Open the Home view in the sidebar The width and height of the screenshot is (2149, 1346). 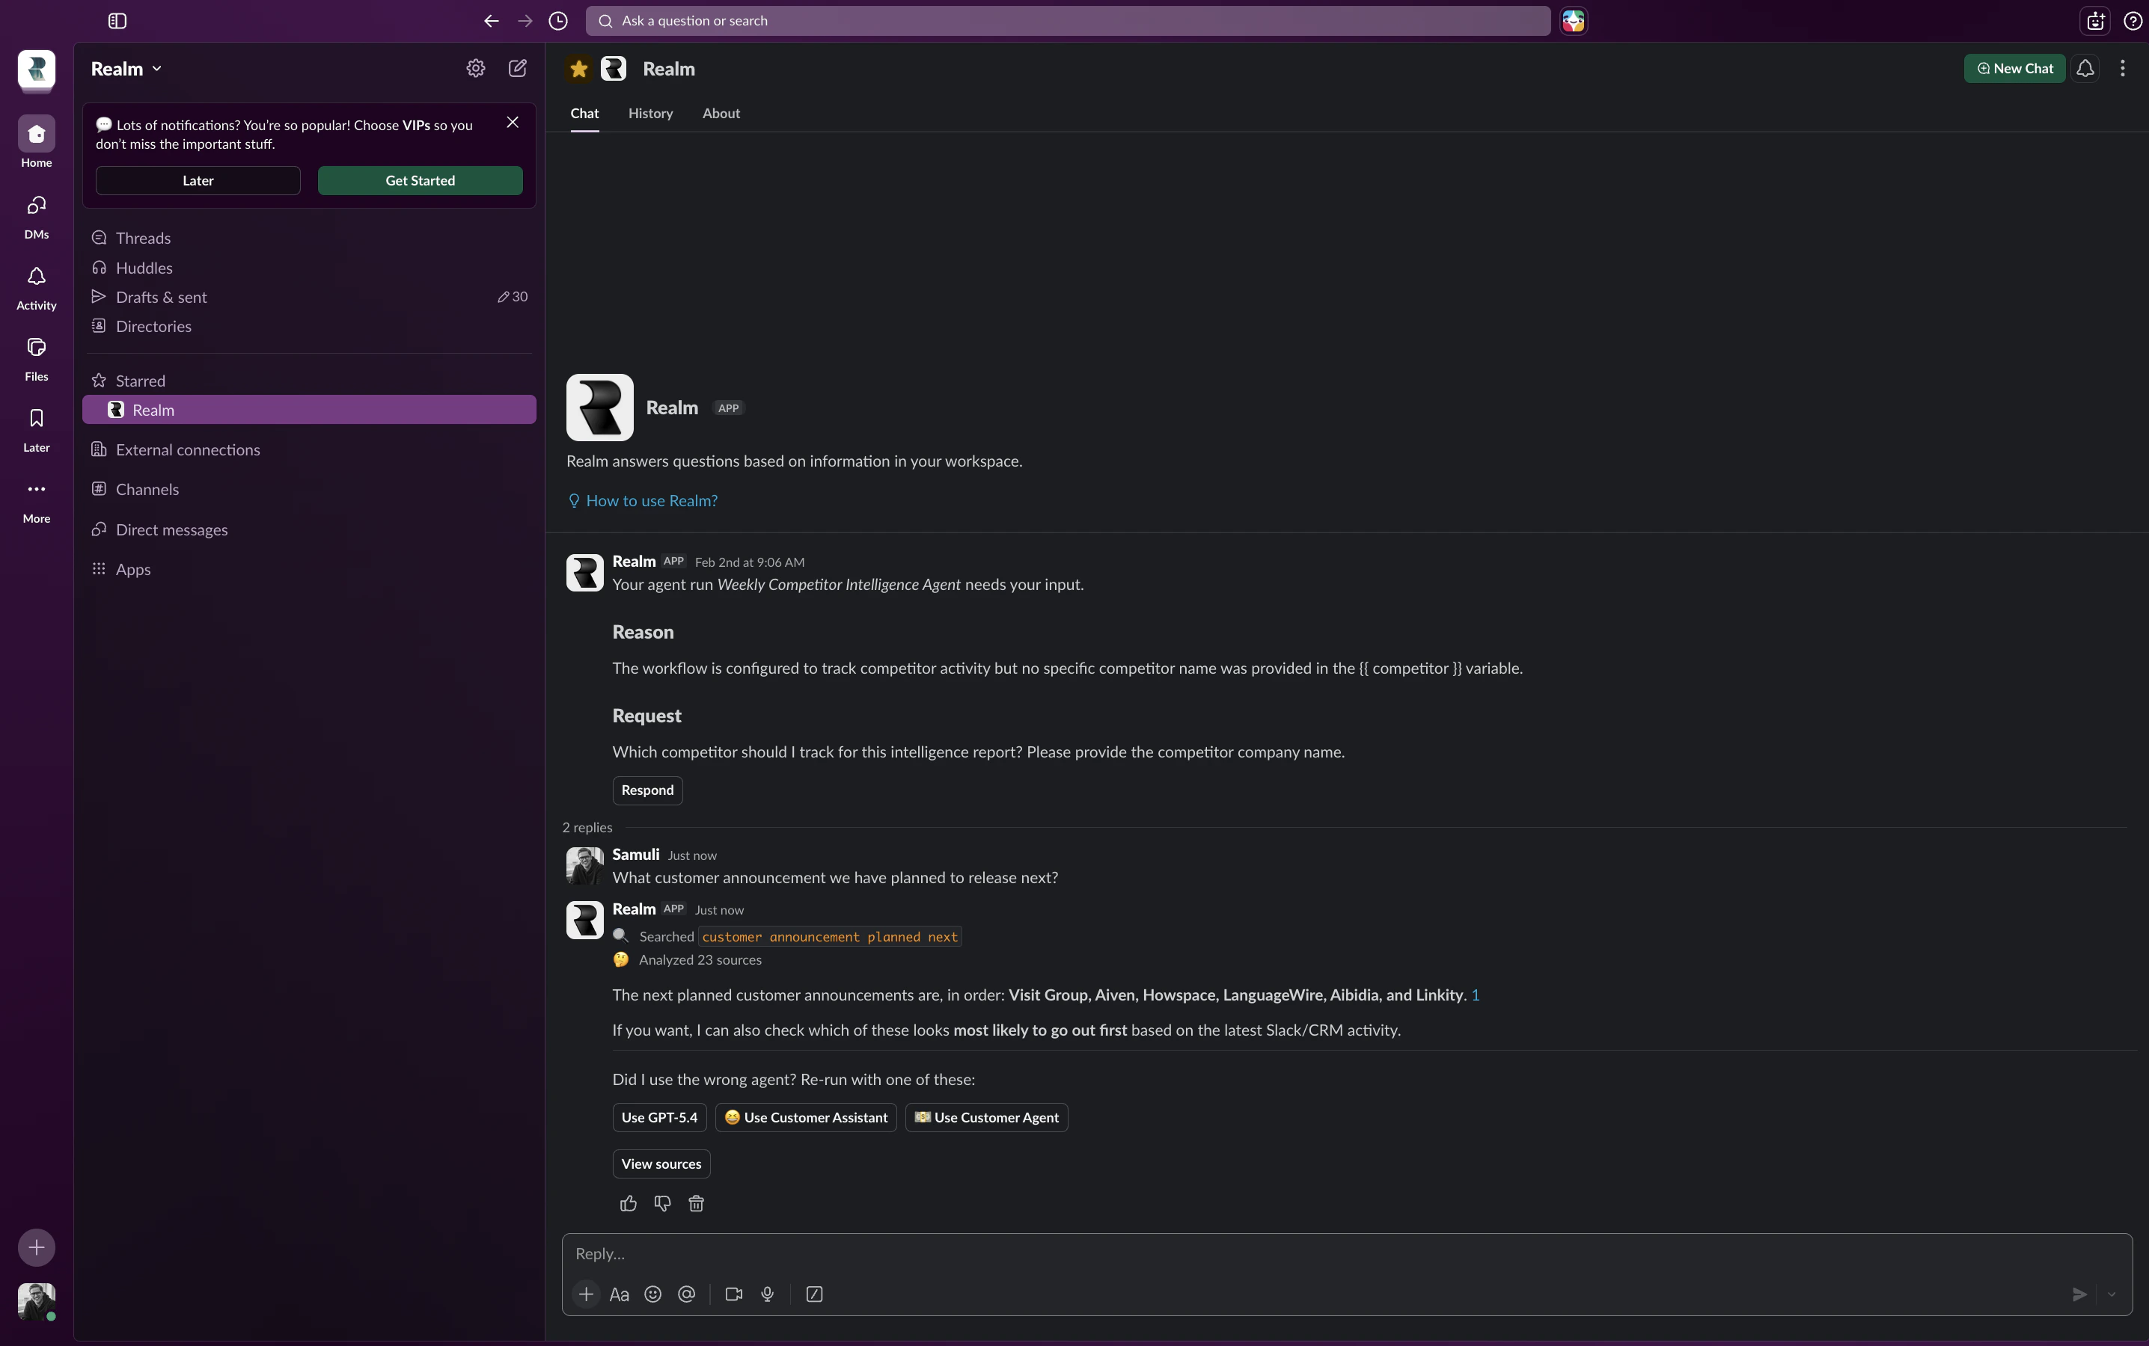(x=36, y=141)
